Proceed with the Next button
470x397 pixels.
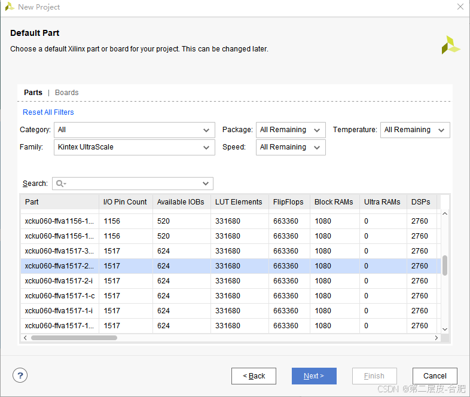click(x=314, y=375)
